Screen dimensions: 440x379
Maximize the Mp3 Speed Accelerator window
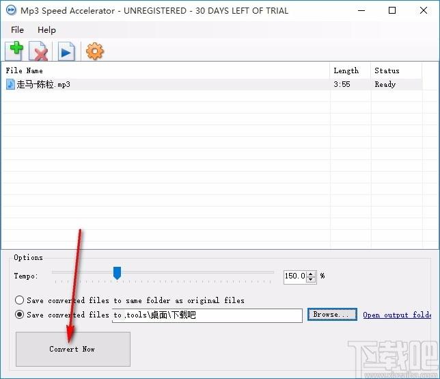(392, 11)
